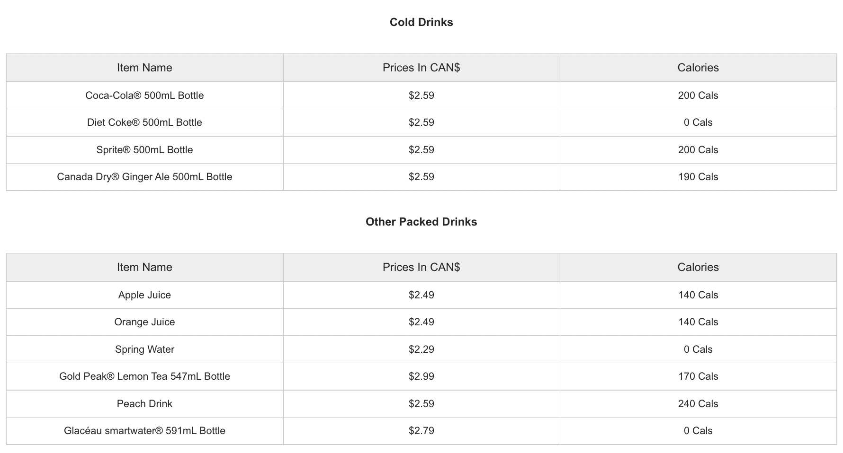Click the Peach Drink item name
This screenshot has width=843, height=453.
pyautogui.click(x=144, y=404)
